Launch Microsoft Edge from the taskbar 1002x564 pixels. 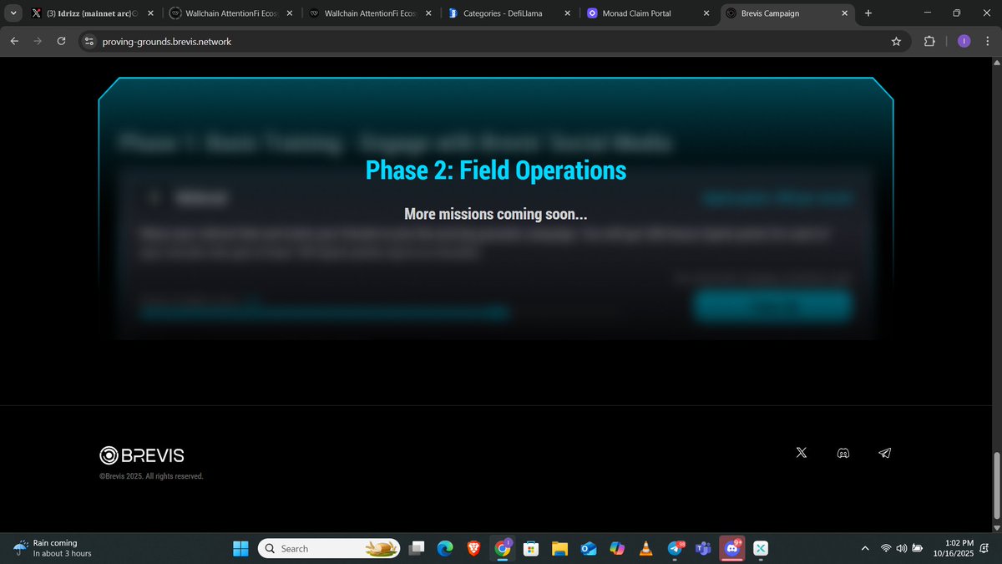coord(444,548)
